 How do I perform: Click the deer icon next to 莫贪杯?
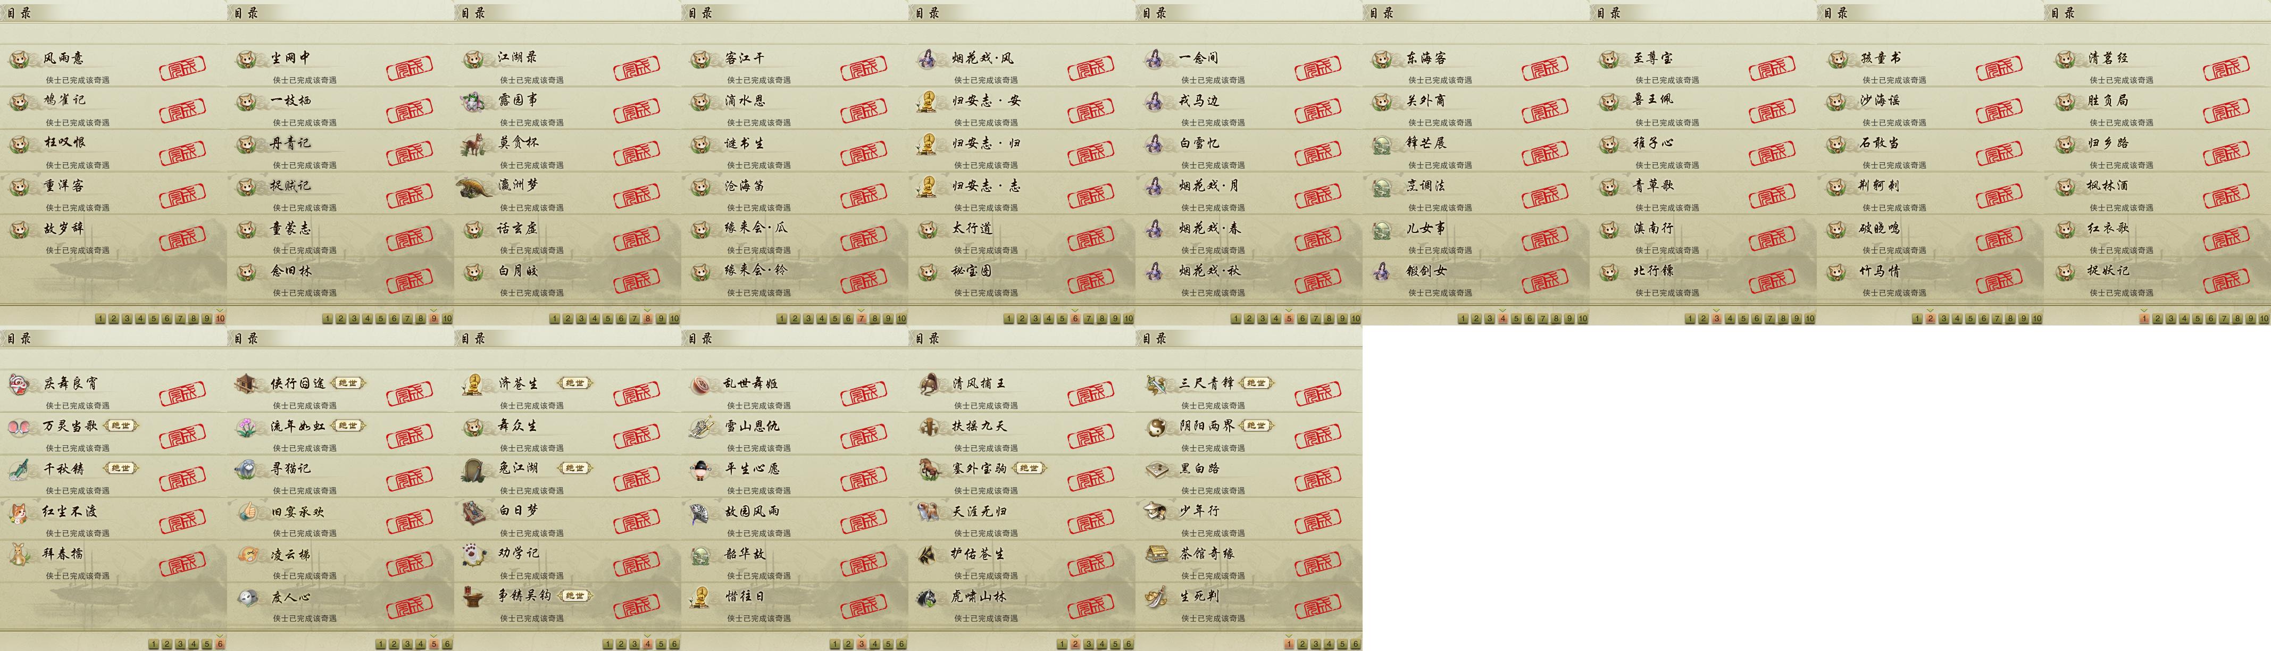click(474, 144)
